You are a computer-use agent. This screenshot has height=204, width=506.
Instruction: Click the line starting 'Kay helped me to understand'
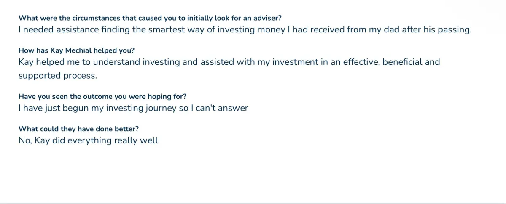(229, 62)
